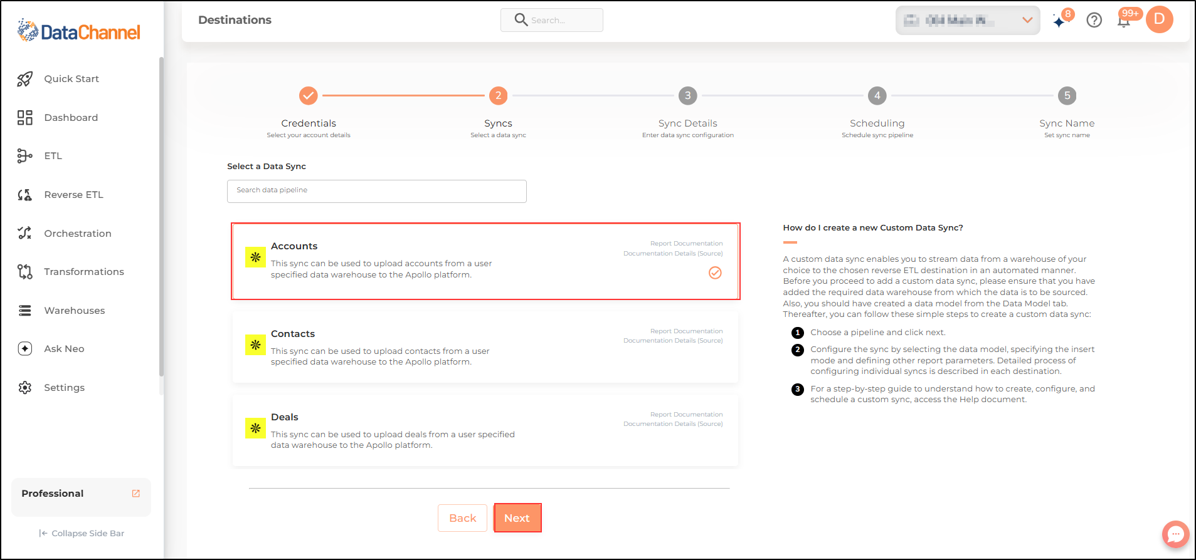Click the Warehouses stack icon
Viewport: 1196px width, 560px height.
pos(24,311)
